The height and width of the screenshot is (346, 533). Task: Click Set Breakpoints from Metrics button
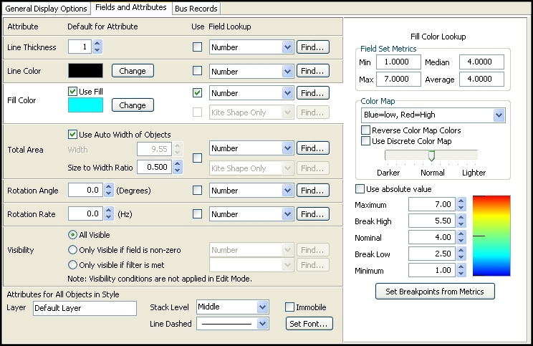click(435, 292)
